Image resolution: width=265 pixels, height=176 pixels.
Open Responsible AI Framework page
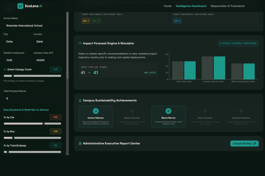point(228,6)
